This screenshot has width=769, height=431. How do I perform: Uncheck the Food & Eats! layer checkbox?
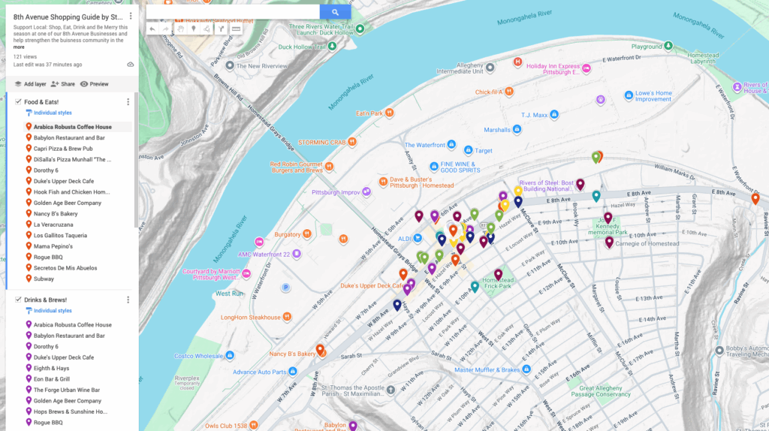[x=18, y=101]
